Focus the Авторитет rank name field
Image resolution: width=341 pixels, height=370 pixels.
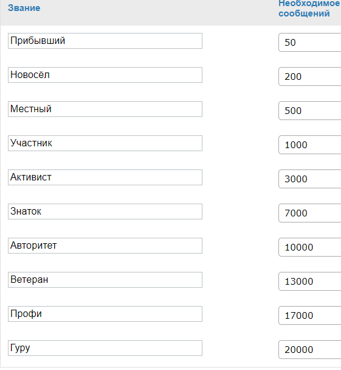pyautogui.click(x=105, y=246)
